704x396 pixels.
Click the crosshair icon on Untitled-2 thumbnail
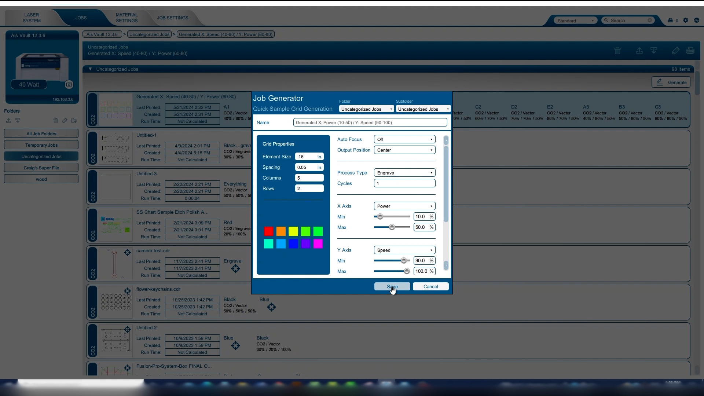tap(127, 329)
